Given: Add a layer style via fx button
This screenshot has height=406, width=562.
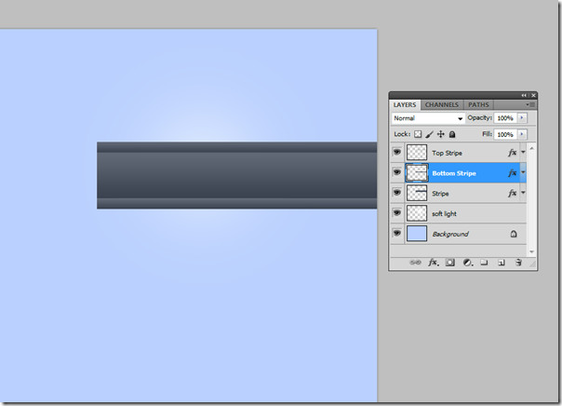Looking at the screenshot, I should coord(434,263).
